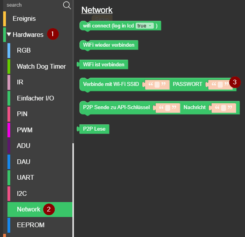Click the Nachricht text input slot
Screen dimensions: 245x237
(x=223, y=107)
